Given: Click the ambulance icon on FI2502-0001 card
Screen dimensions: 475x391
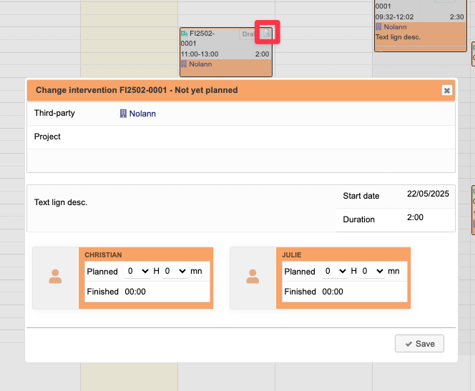Looking at the screenshot, I should pyautogui.click(x=185, y=34).
